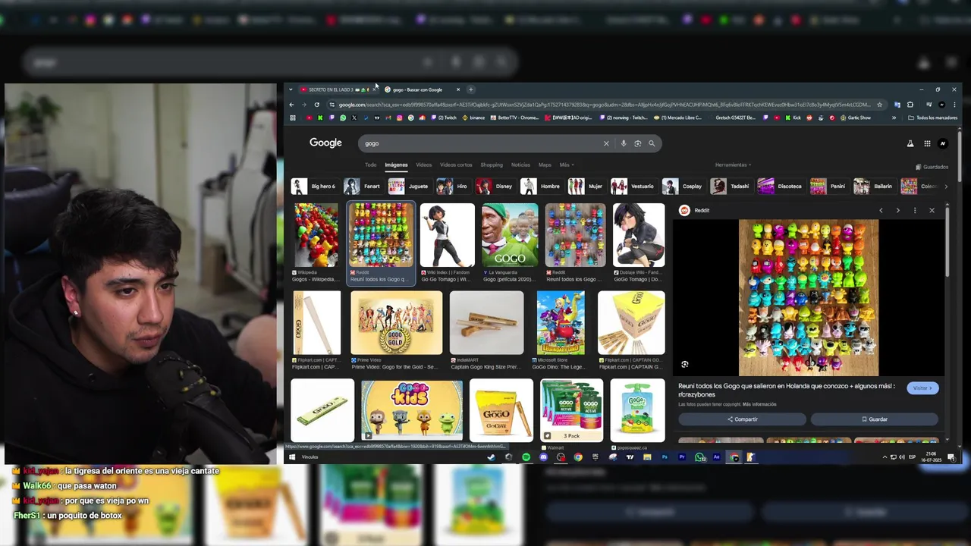Open Photoshop from the taskbar
This screenshot has height=546, width=971.
(665, 457)
